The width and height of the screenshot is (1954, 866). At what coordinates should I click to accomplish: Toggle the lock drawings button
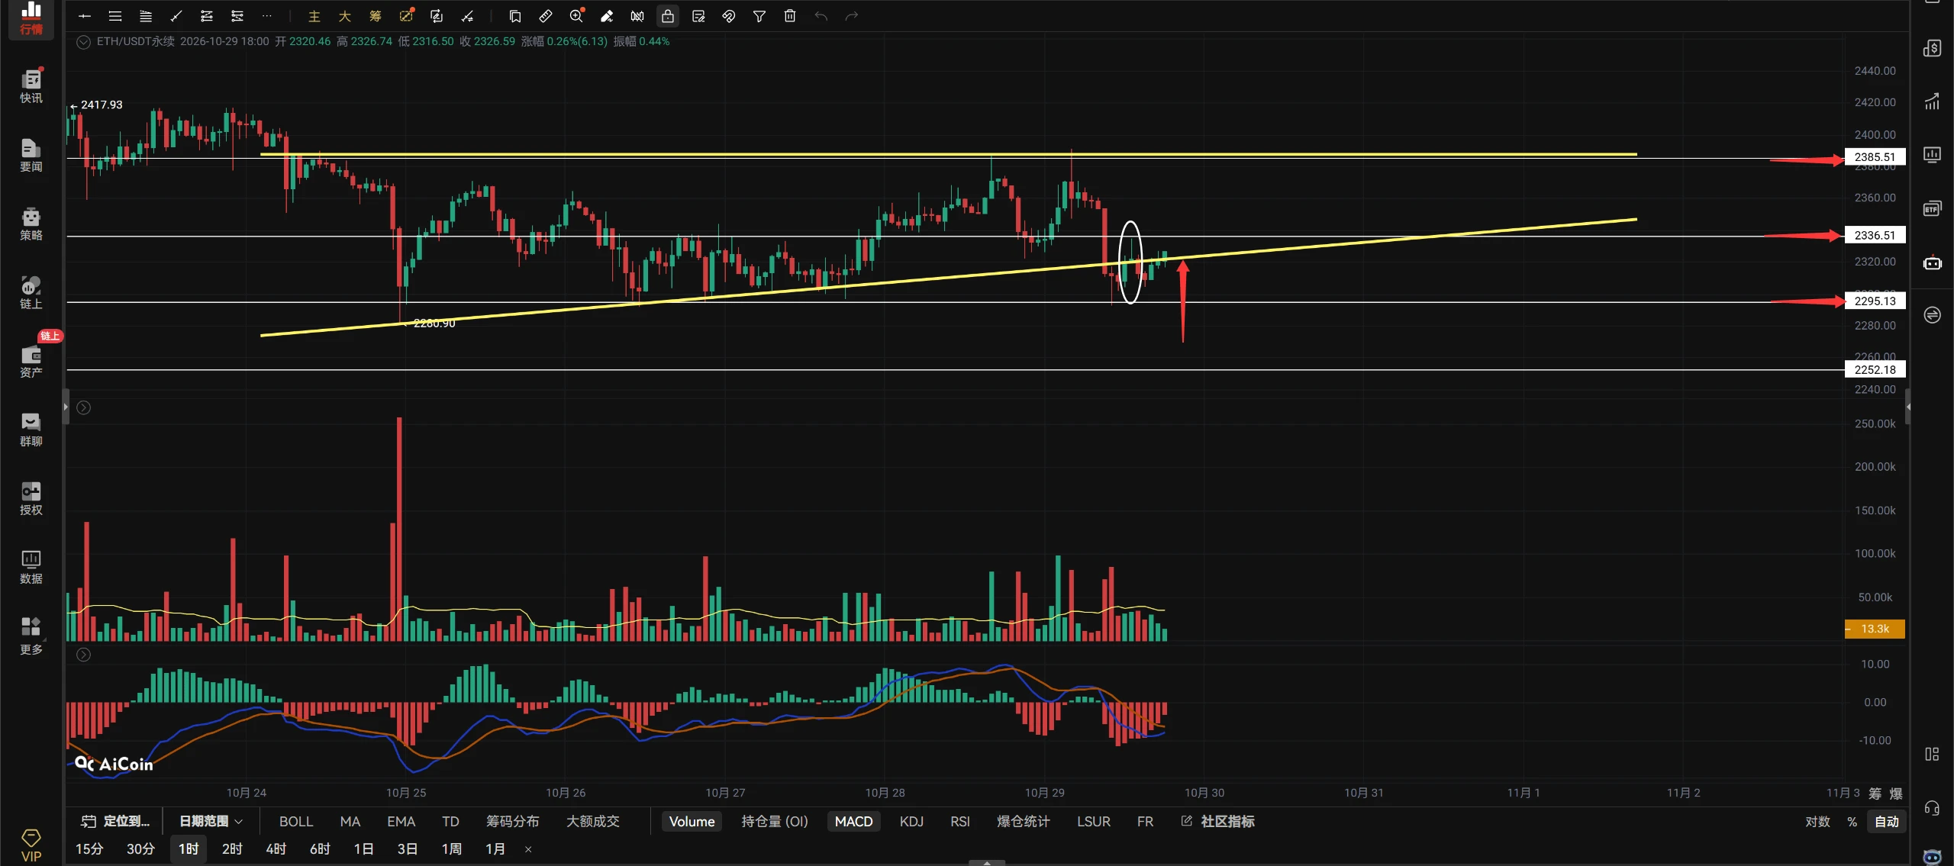tap(668, 16)
